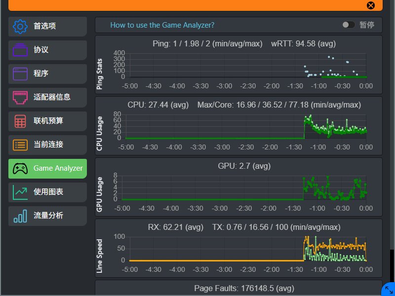Screen dimensions: 395x296
Task: Click the wRTT: 94.58 (avg) text
Action: (x=303, y=44)
